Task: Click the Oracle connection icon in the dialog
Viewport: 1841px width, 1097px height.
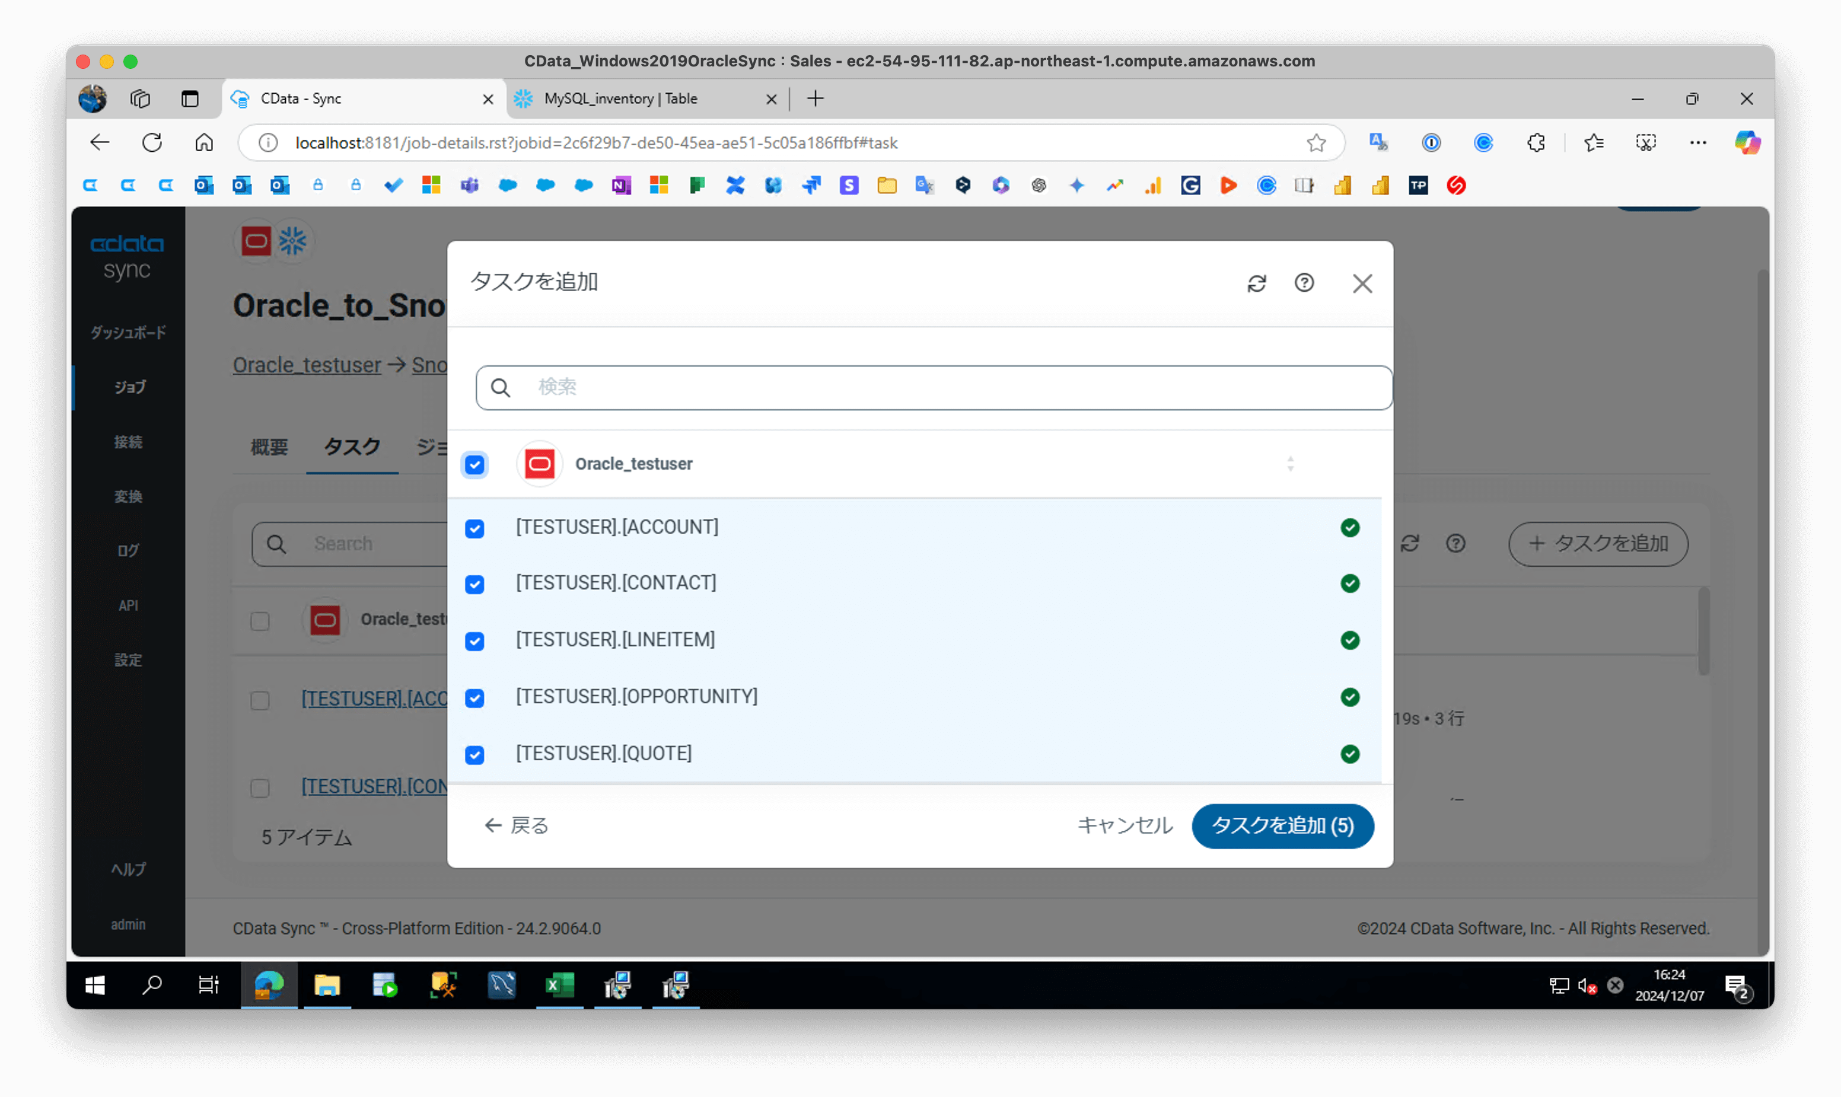Action: click(x=540, y=464)
